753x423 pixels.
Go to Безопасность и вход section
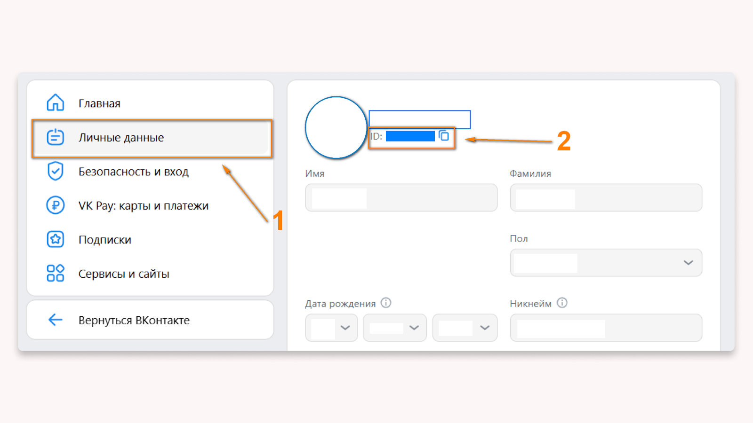click(150, 172)
